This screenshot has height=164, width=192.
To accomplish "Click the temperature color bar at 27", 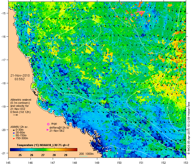I will [43, 150].
